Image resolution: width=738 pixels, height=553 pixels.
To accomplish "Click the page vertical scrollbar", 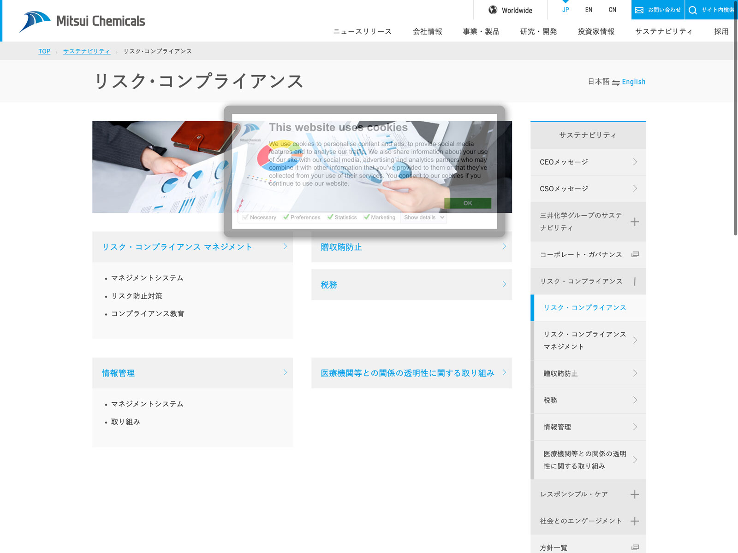I will [x=735, y=138].
